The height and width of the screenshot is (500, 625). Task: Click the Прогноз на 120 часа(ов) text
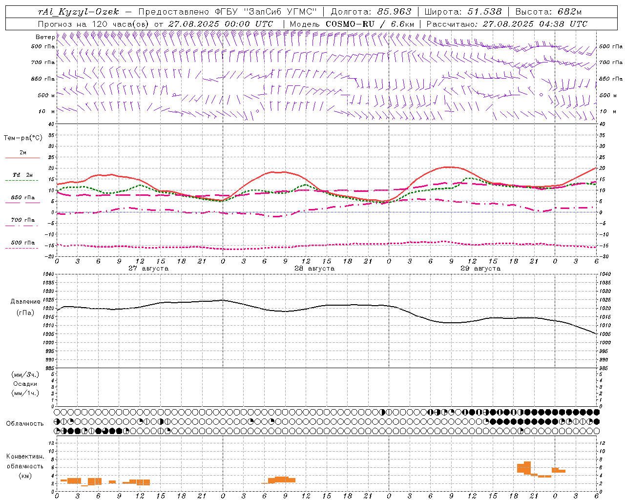pos(94,24)
